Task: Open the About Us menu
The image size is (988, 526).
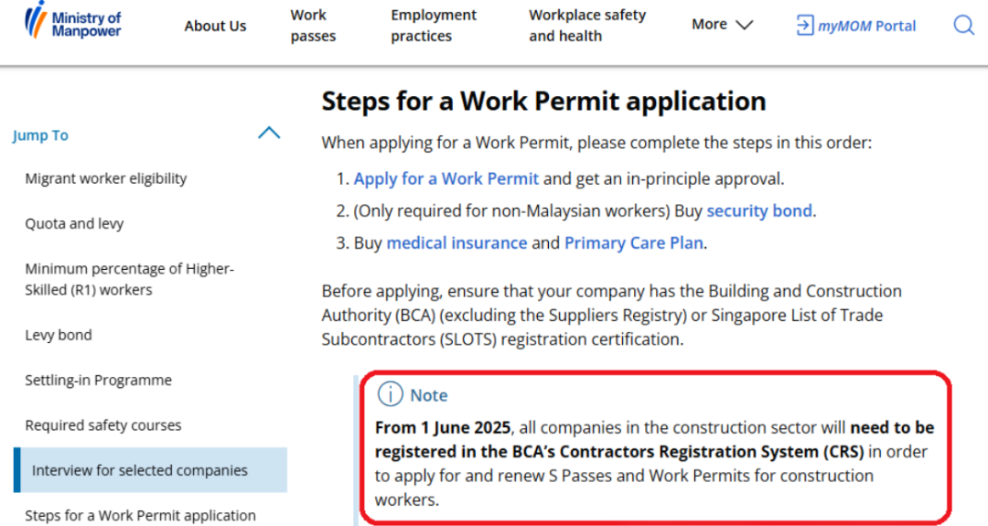Action: 215,26
